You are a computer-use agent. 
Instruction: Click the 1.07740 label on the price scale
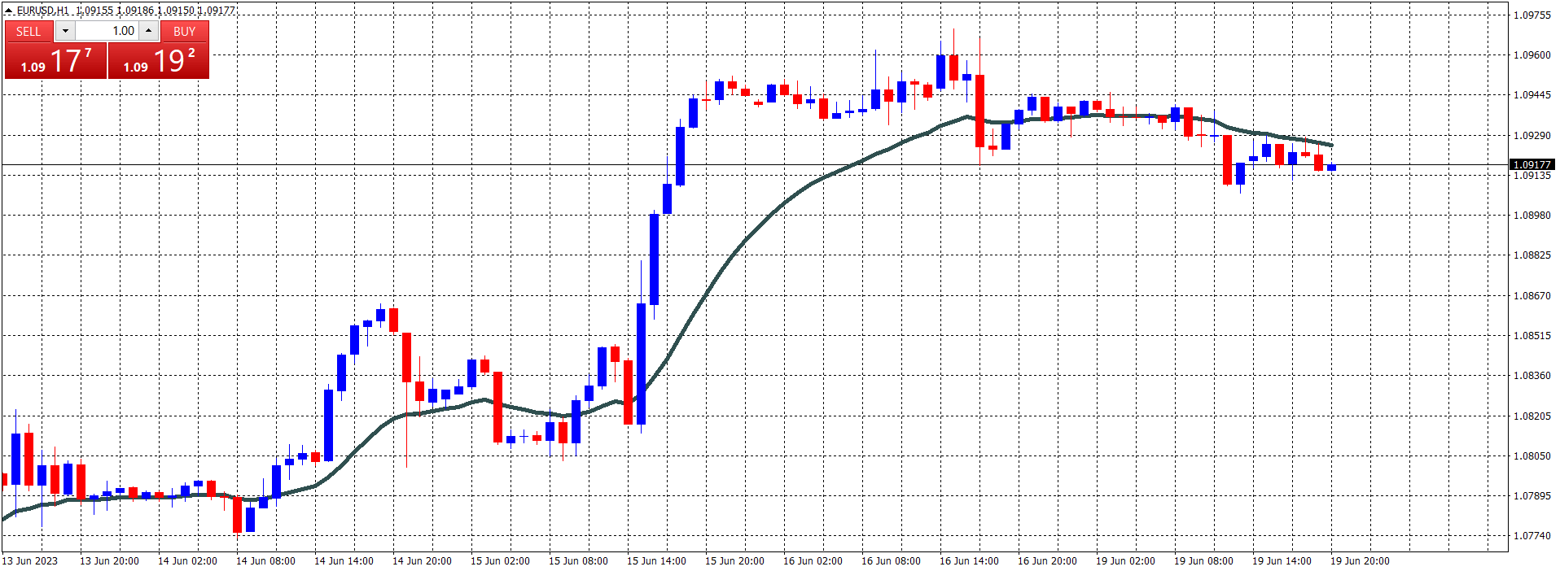(x=1532, y=536)
